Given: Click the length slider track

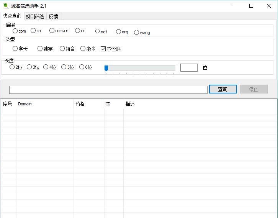Looking at the screenshot, I should click(x=140, y=68).
